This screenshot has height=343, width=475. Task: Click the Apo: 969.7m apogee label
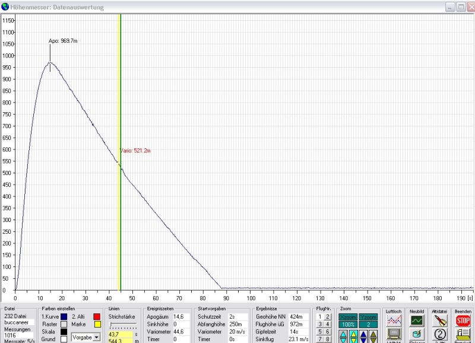(x=63, y=41)
